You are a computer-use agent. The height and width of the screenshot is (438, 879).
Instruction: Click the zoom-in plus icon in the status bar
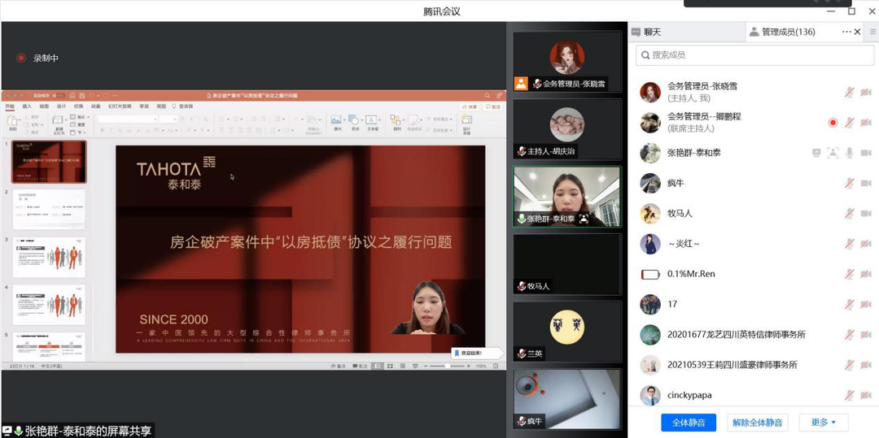469,366
